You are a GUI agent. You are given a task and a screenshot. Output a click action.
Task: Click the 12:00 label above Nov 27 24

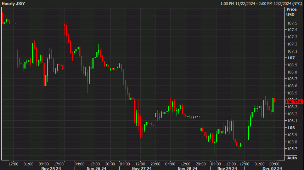point(140,164)
